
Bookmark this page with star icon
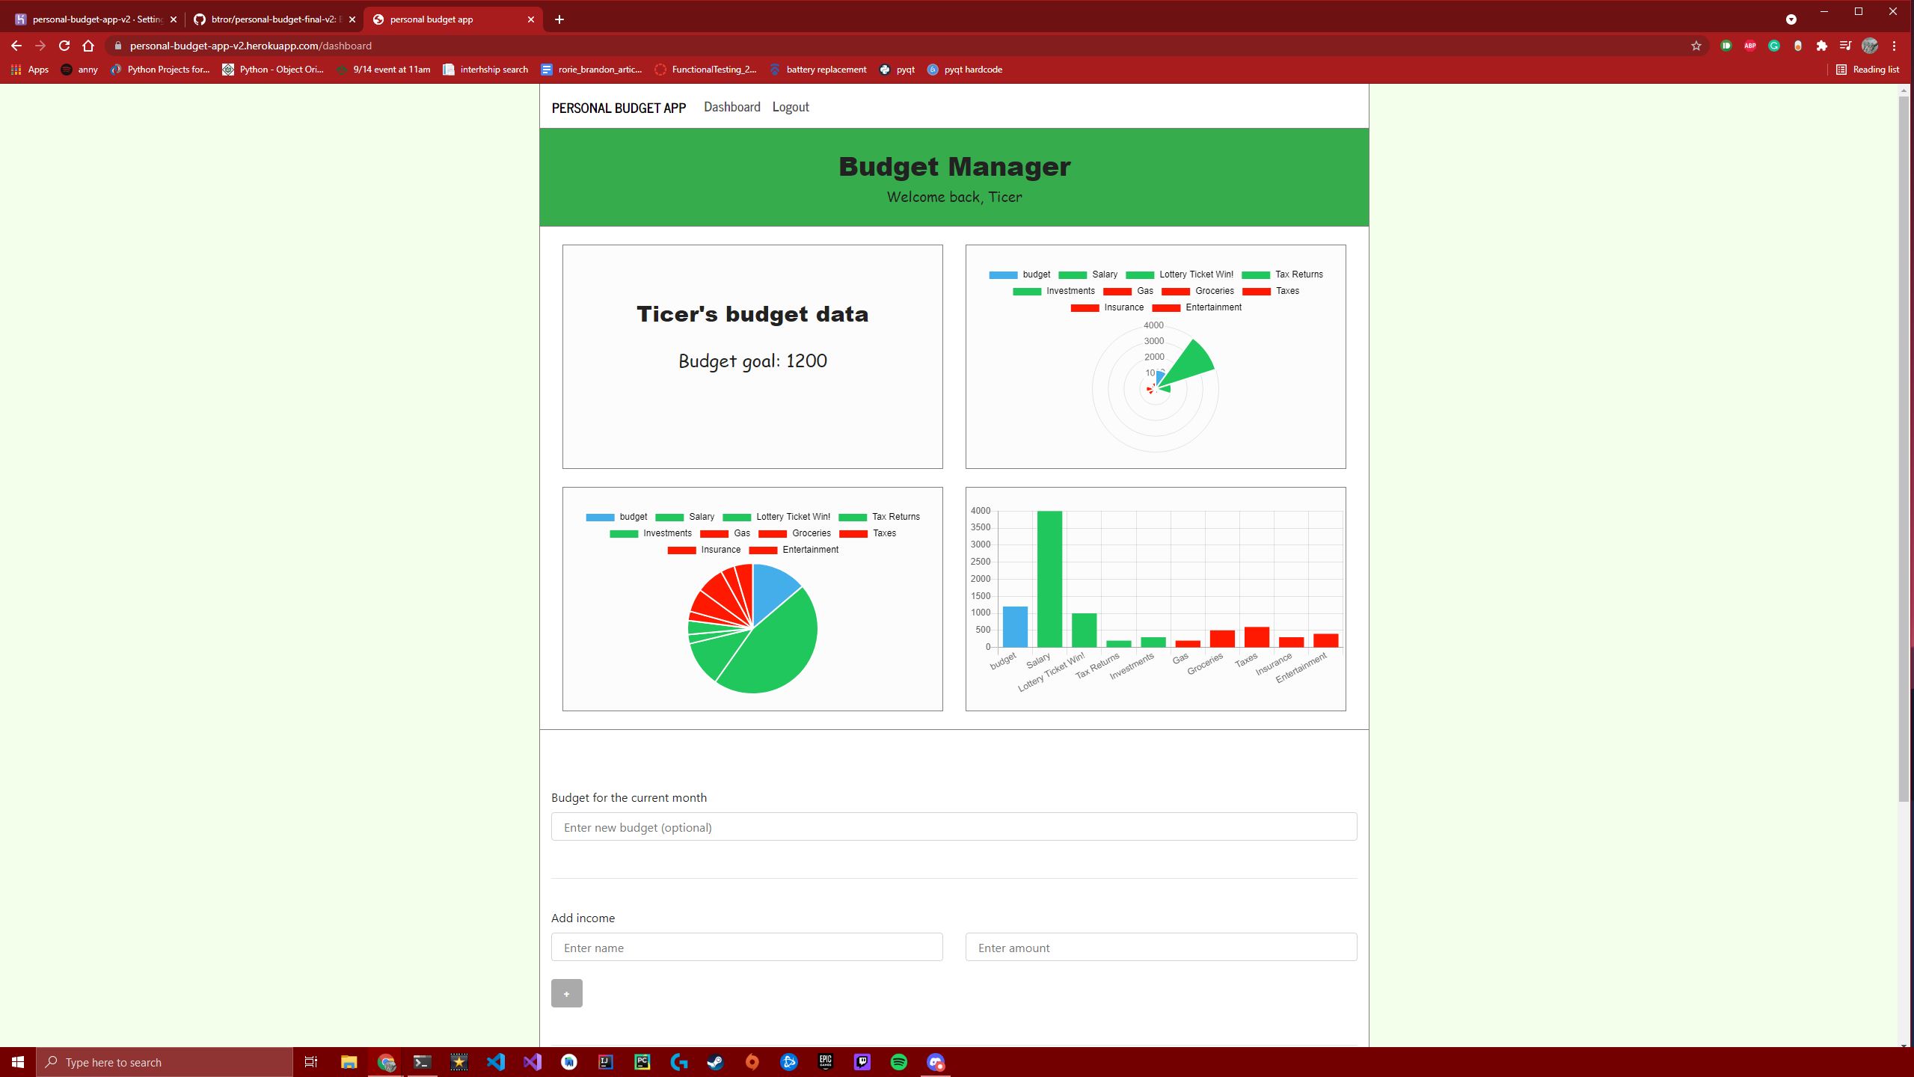pos(1696,46)
